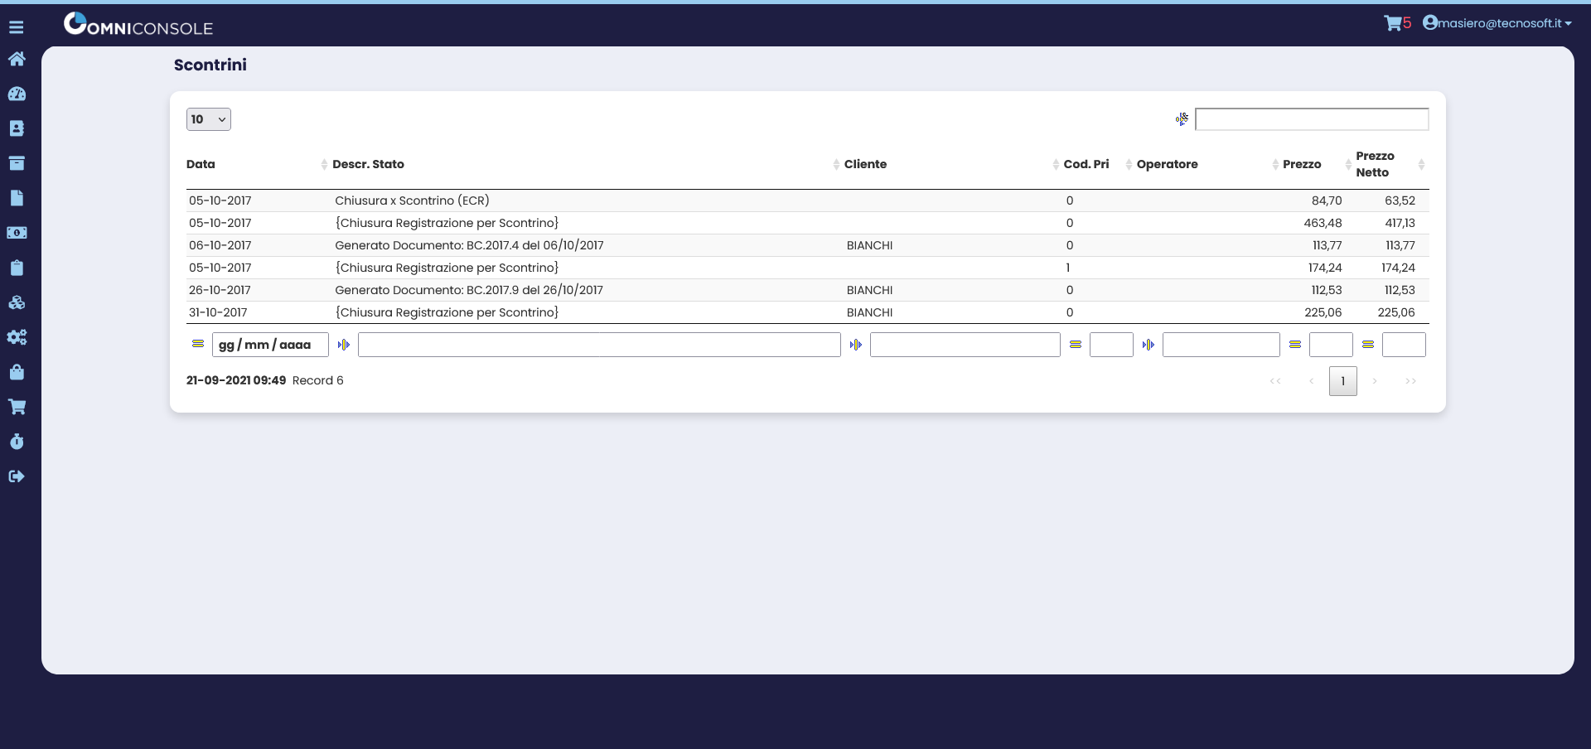Screen dimensions: 1591x749
Task: Expand the masiero@tecnosoft.it user menu
Action: [1498, 23]
